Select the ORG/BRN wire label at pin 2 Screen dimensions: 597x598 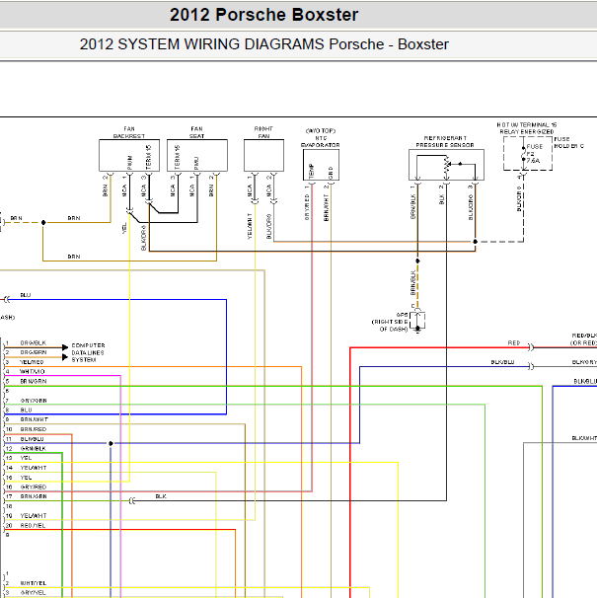[x=34, y=352]
